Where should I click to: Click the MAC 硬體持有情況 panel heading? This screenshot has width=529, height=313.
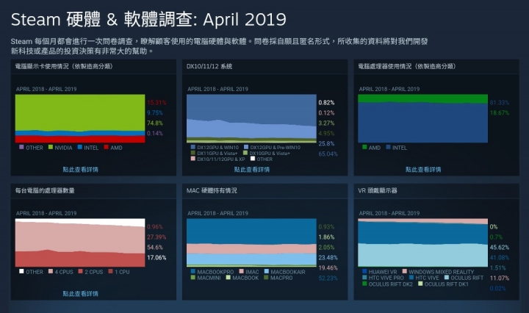click(212, 190)
